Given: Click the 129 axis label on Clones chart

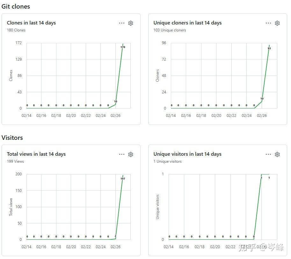Looking at the screenshot, I should click(18, 59).
